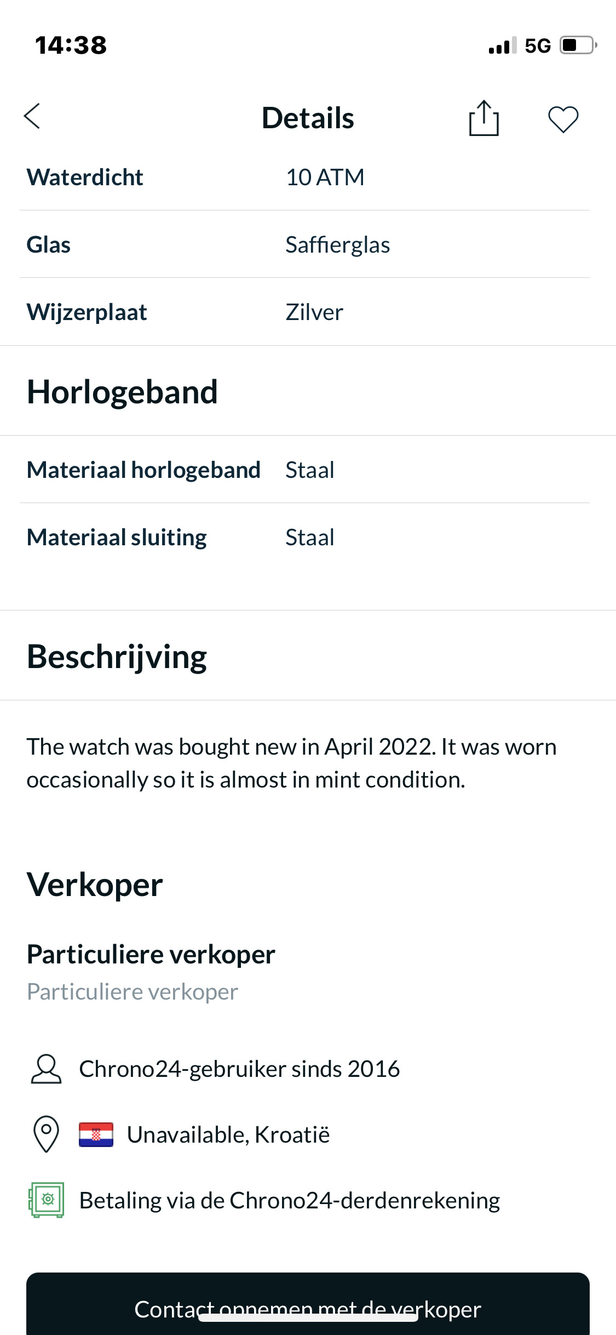This screenshot has height=1335, width=616.
Task: Tap the home indicator bar
Action: pos(308,1317)
